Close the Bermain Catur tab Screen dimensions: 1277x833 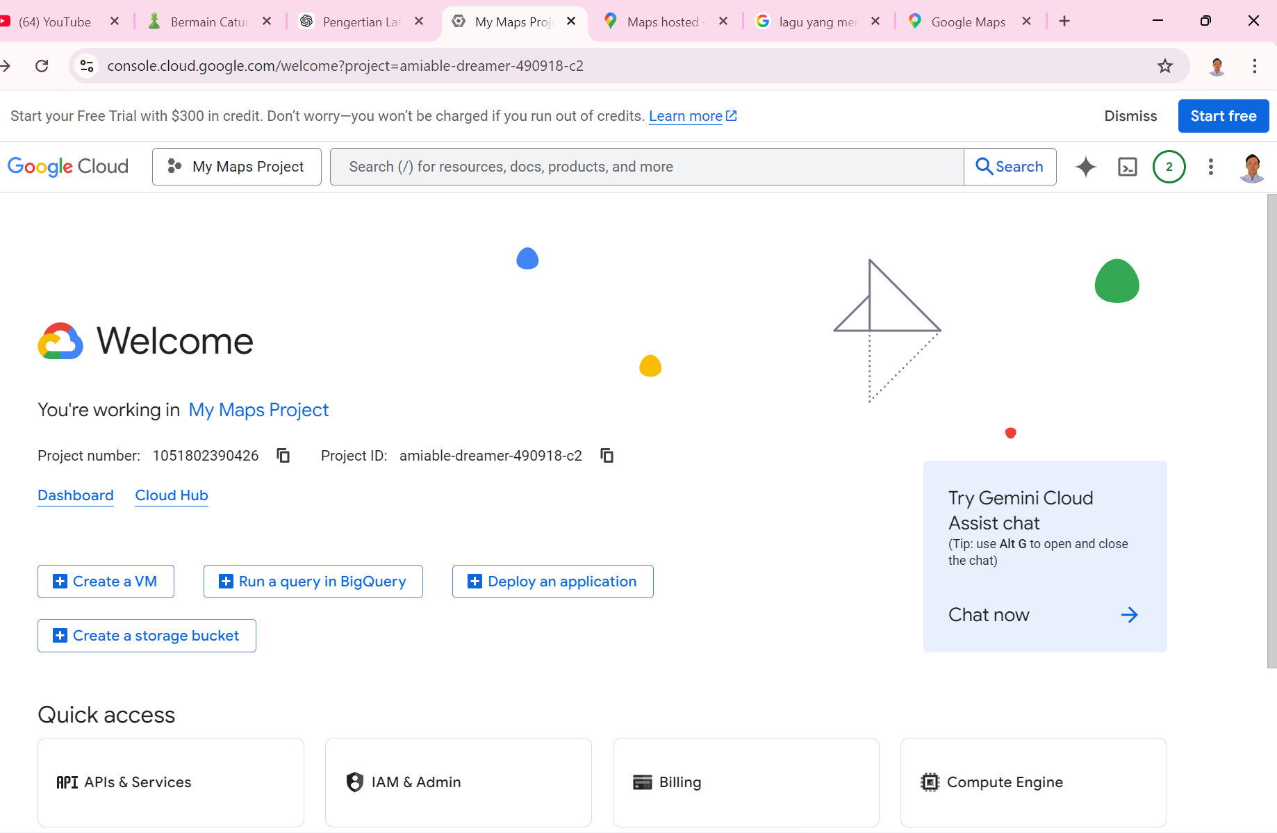(x=267, y=22)
